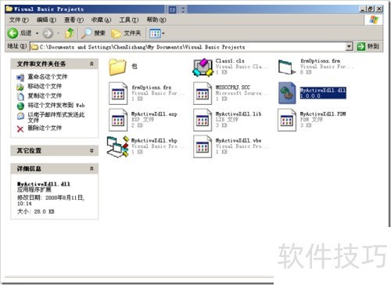
Task: Click the MyActiveXdll.PDM file name
Action: pyautogui.click(x=323, y=114)
